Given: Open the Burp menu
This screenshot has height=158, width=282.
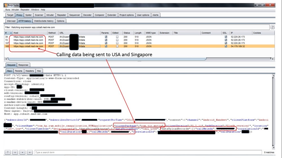Looking at the screenshot, I should (8, 10).
